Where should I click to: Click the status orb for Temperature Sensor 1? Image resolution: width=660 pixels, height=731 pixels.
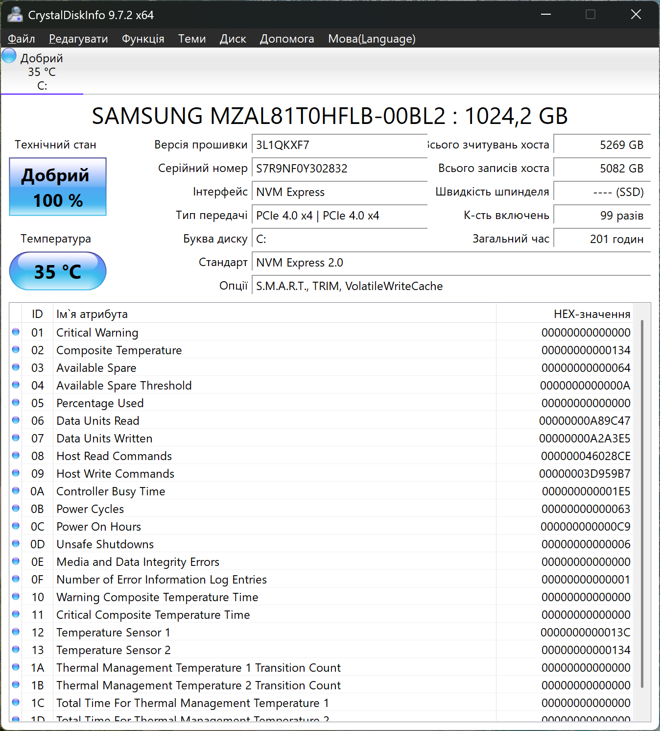coord(16,632)
